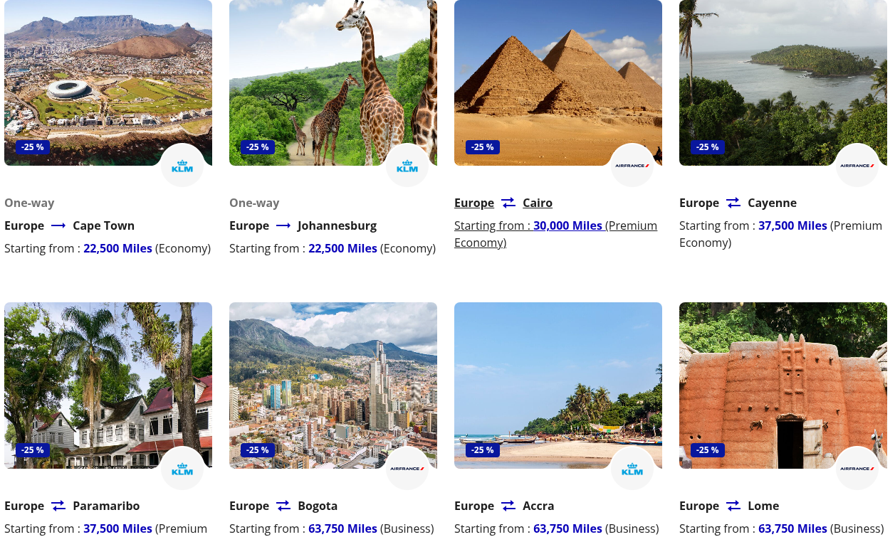Click the KLM logo on Cape Town card
The width and height of the screenshot is (895, 537).
182,166
